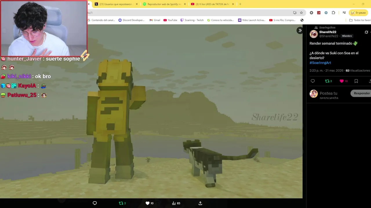Open the @Sharelife22 handle link
The image size is (371, 208).
(x=329, y=36)
